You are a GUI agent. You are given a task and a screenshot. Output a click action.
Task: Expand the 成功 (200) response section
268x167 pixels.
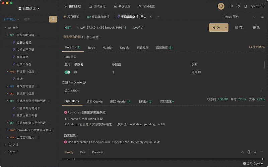[261, 91]
